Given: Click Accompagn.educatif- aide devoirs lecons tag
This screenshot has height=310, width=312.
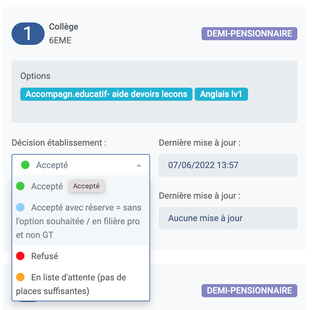Looking at the screenshot, I should (x=106, y=94).
